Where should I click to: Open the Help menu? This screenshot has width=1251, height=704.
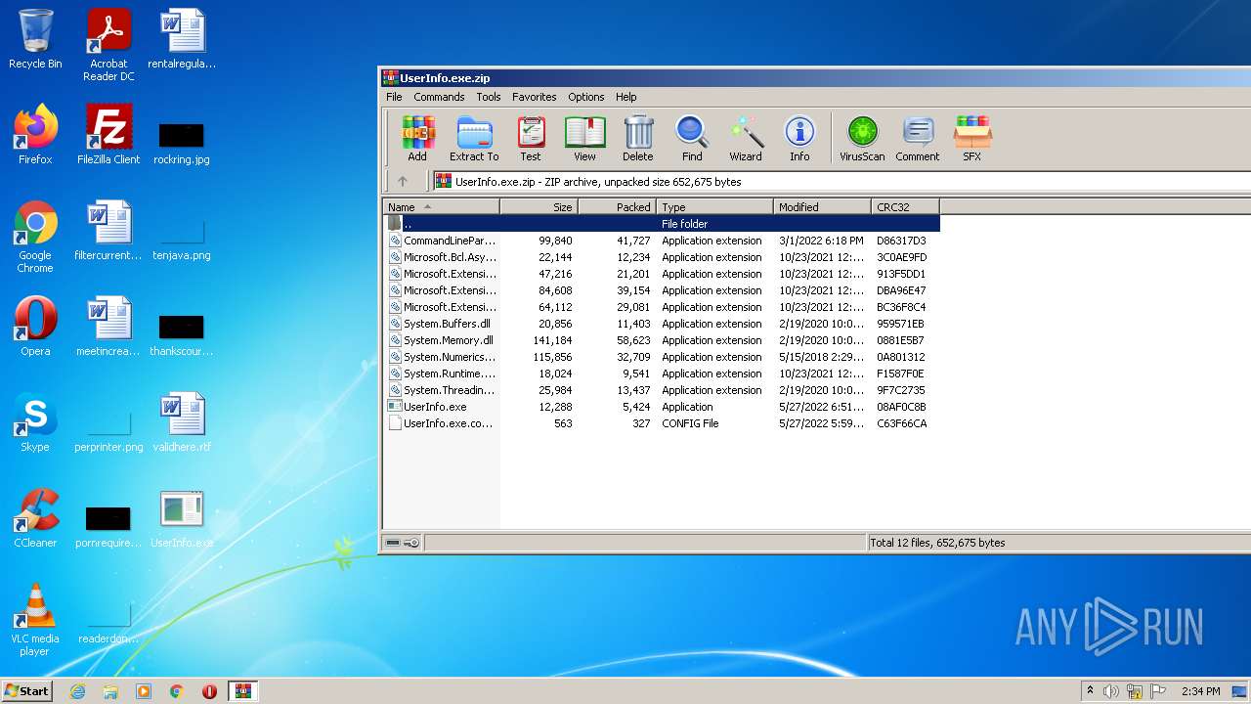pyautogui.click(x=626, y=97)
